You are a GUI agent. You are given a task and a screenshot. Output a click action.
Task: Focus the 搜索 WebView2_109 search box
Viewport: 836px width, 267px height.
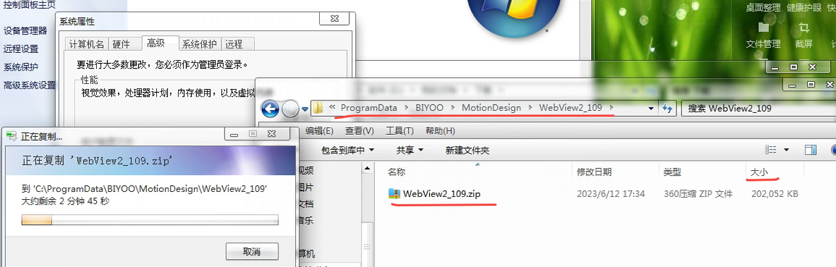pos(758,108)
